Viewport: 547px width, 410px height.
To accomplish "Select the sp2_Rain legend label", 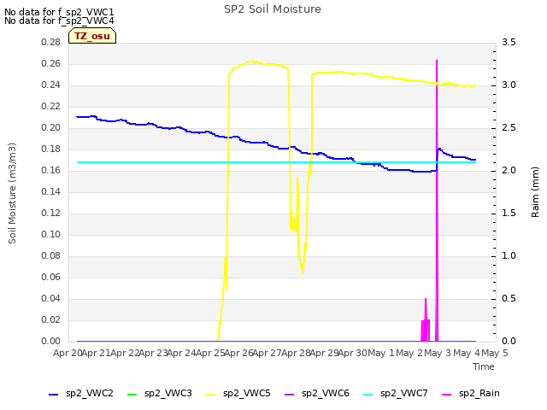I will [x=479, y=394].
